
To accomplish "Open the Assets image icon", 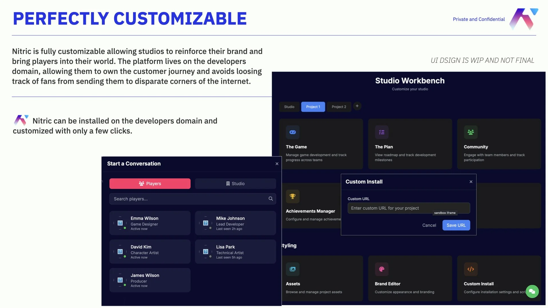I will [x=293, y=269].
